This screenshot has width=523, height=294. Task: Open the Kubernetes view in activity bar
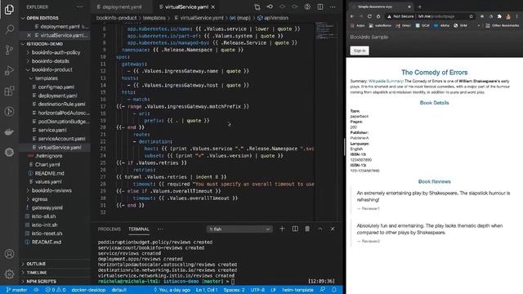pyautogui.click(x=9, y=152)
